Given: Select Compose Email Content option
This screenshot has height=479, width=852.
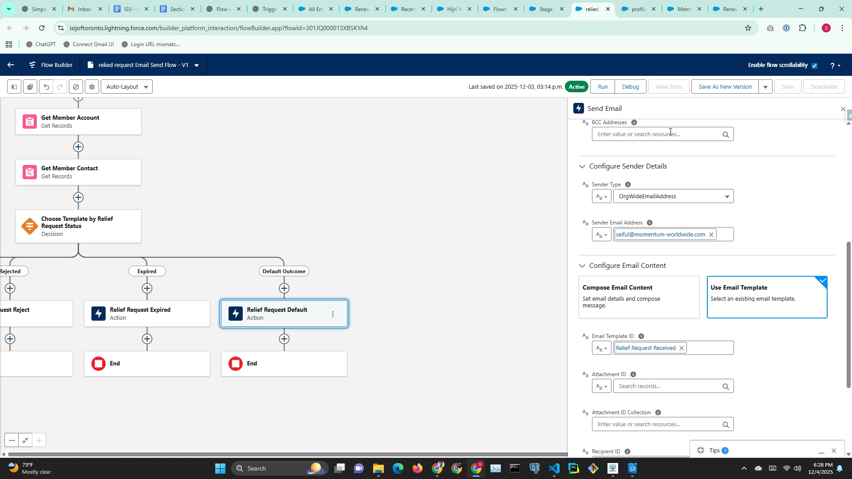Looking at the screenshot, I should click(639, 297).
